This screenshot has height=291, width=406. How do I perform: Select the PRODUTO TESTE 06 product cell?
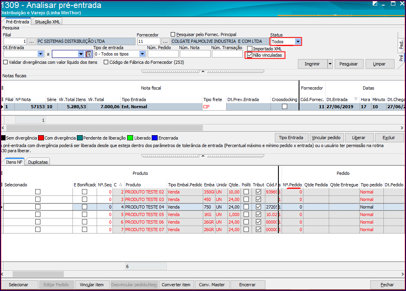146,222
